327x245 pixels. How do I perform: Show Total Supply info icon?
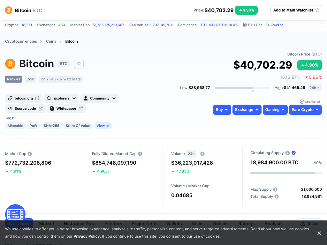[x=277, y=197]
